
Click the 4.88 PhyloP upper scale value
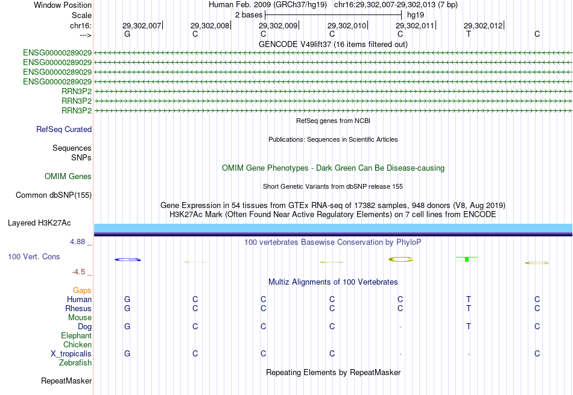78,242
